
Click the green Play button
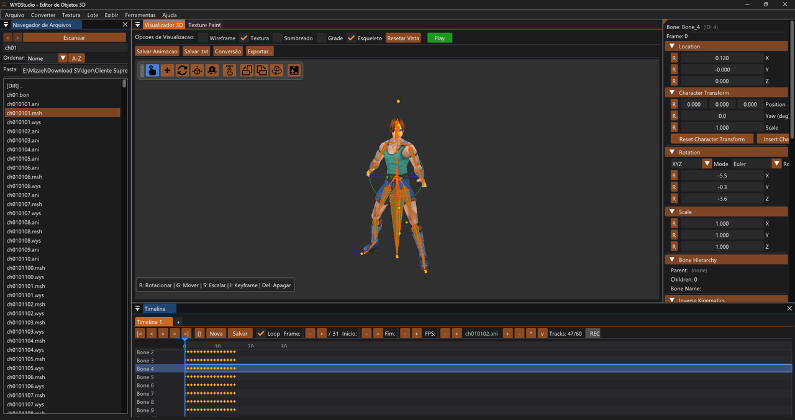(x=440, y=38)
